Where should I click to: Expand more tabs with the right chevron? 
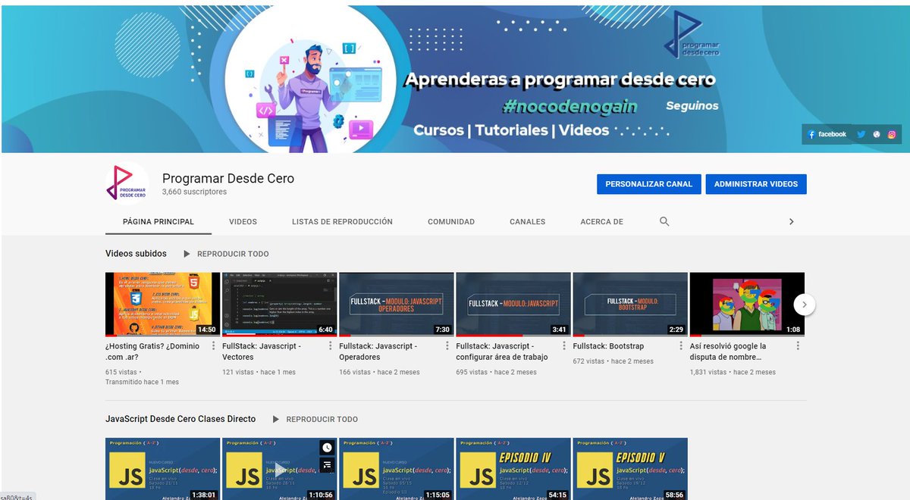coord(791,222)
